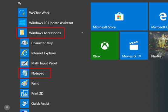Select the Notepad entry text
This screenshot has height=112, width=168.
[x=38, y=73]
